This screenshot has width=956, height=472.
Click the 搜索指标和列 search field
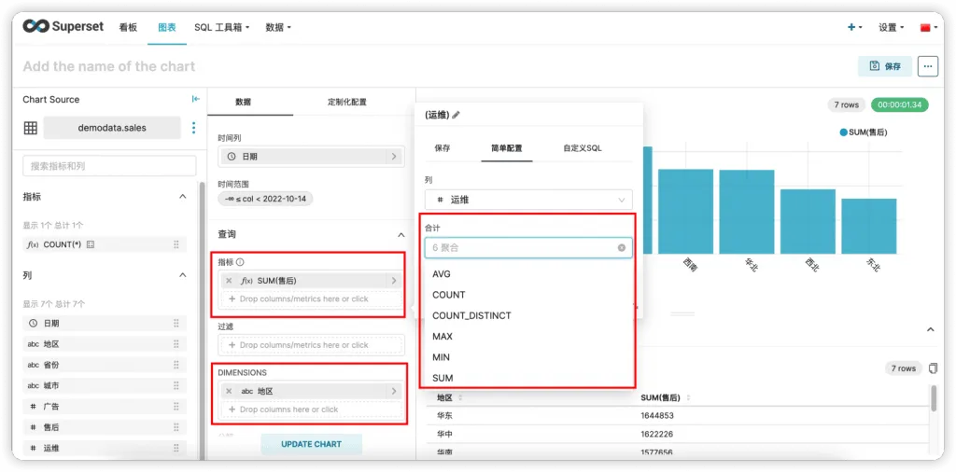click(110, 166)
